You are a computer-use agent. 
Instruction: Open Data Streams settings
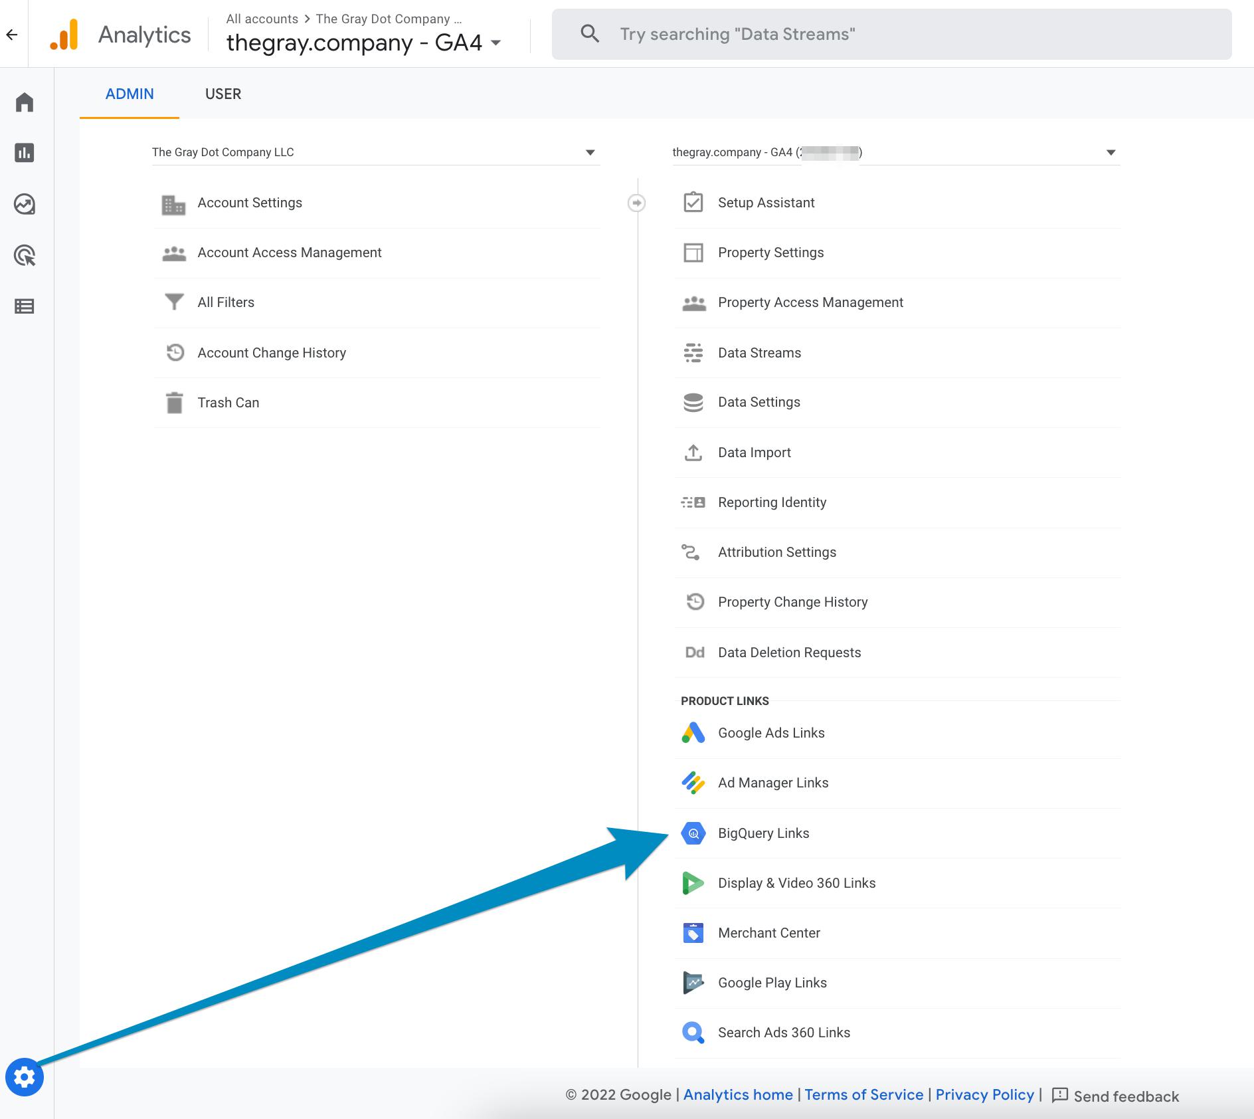click(759, 353)
